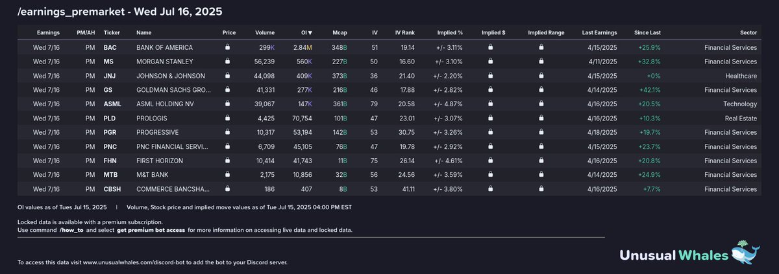Click the +0% since last value
This screenshot has height=274, width=779.
point(653,76)
